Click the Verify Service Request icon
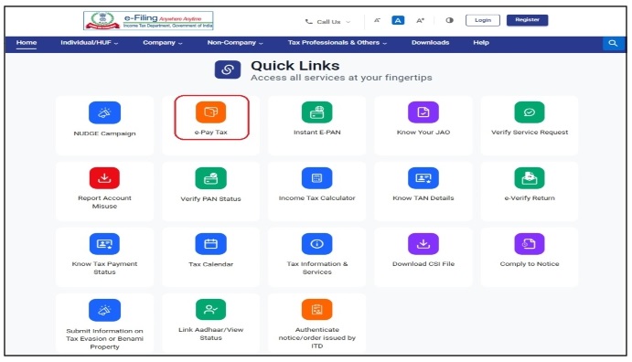632x362 pixels. (x=530, y=112)
